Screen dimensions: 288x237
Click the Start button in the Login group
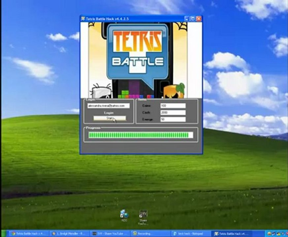(x=110, y=118)
